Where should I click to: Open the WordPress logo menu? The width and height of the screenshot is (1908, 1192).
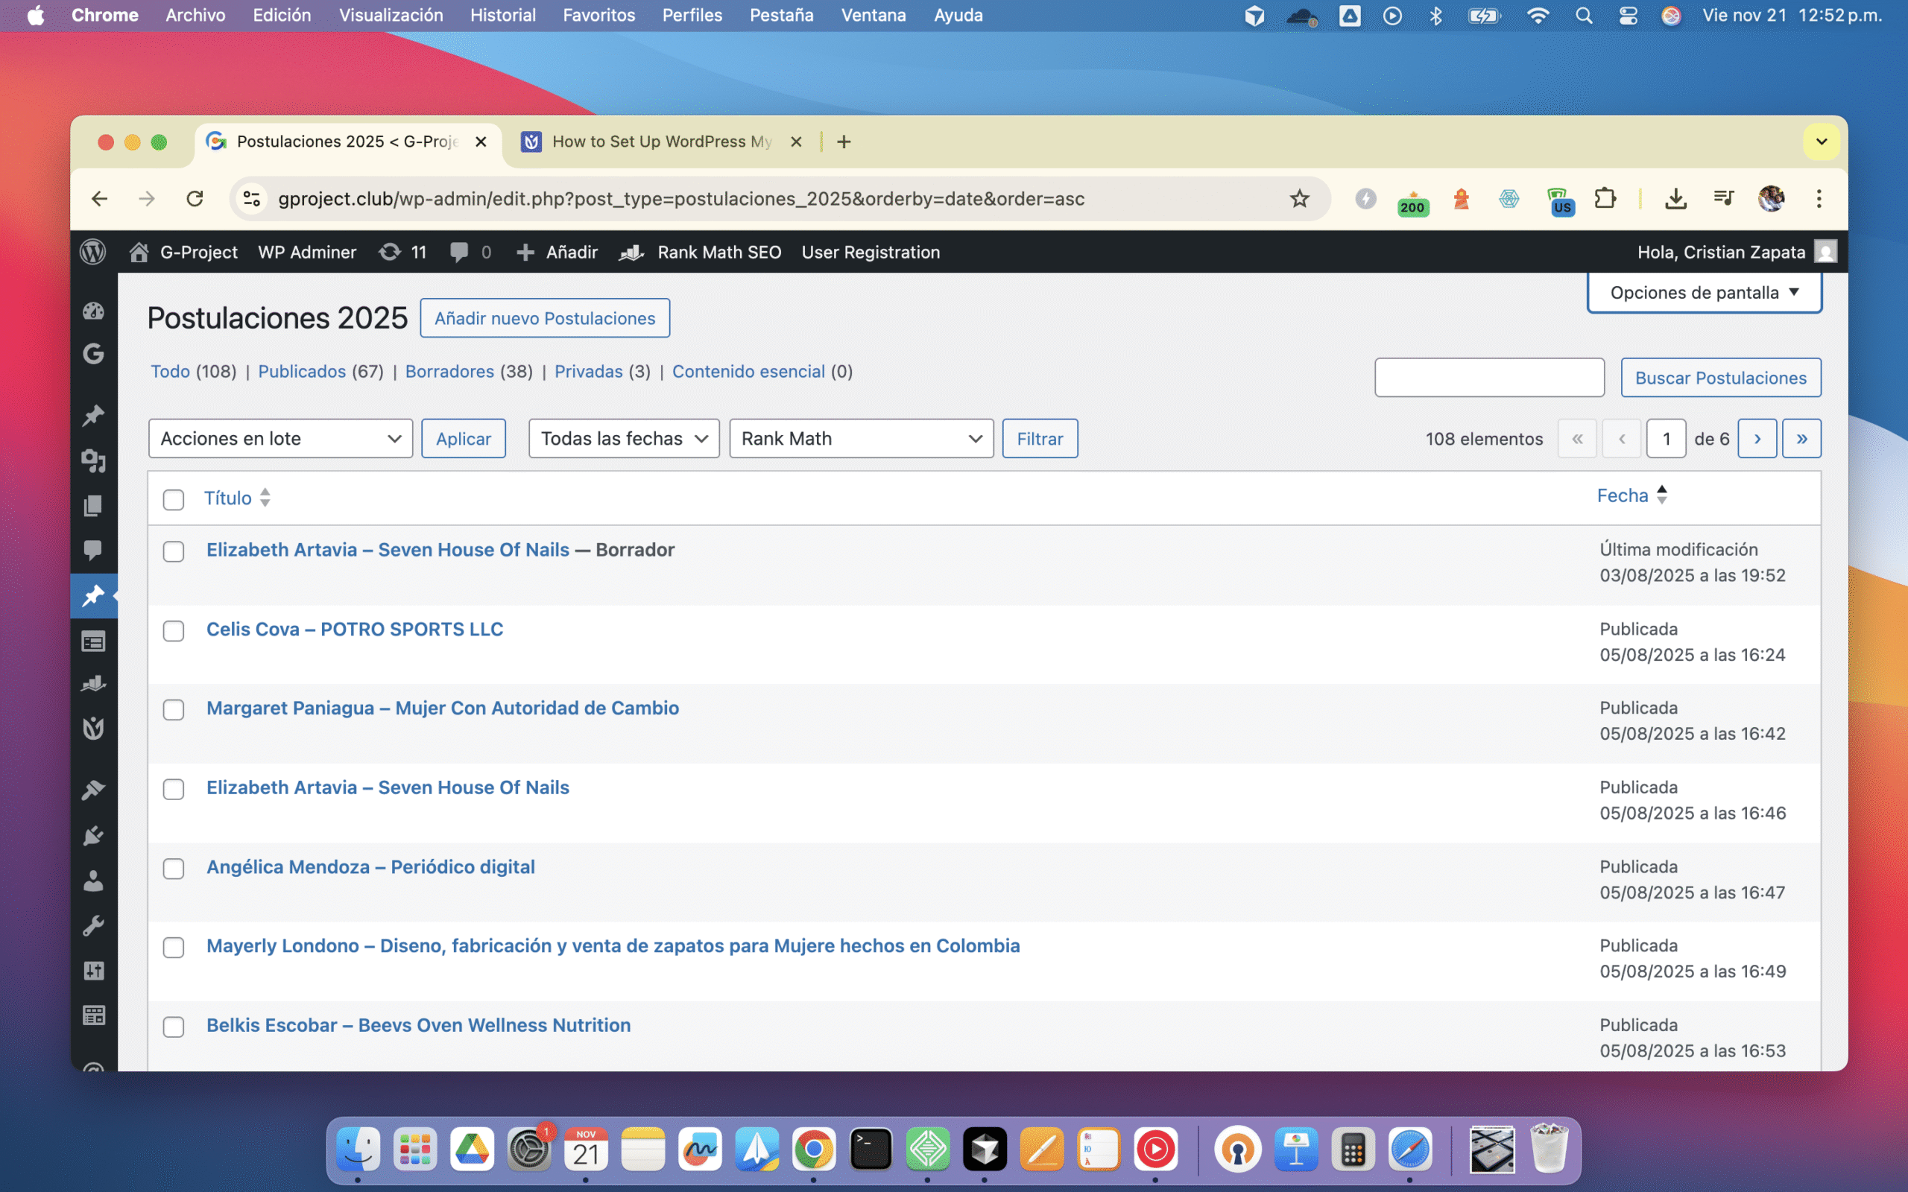pos(93,253)
